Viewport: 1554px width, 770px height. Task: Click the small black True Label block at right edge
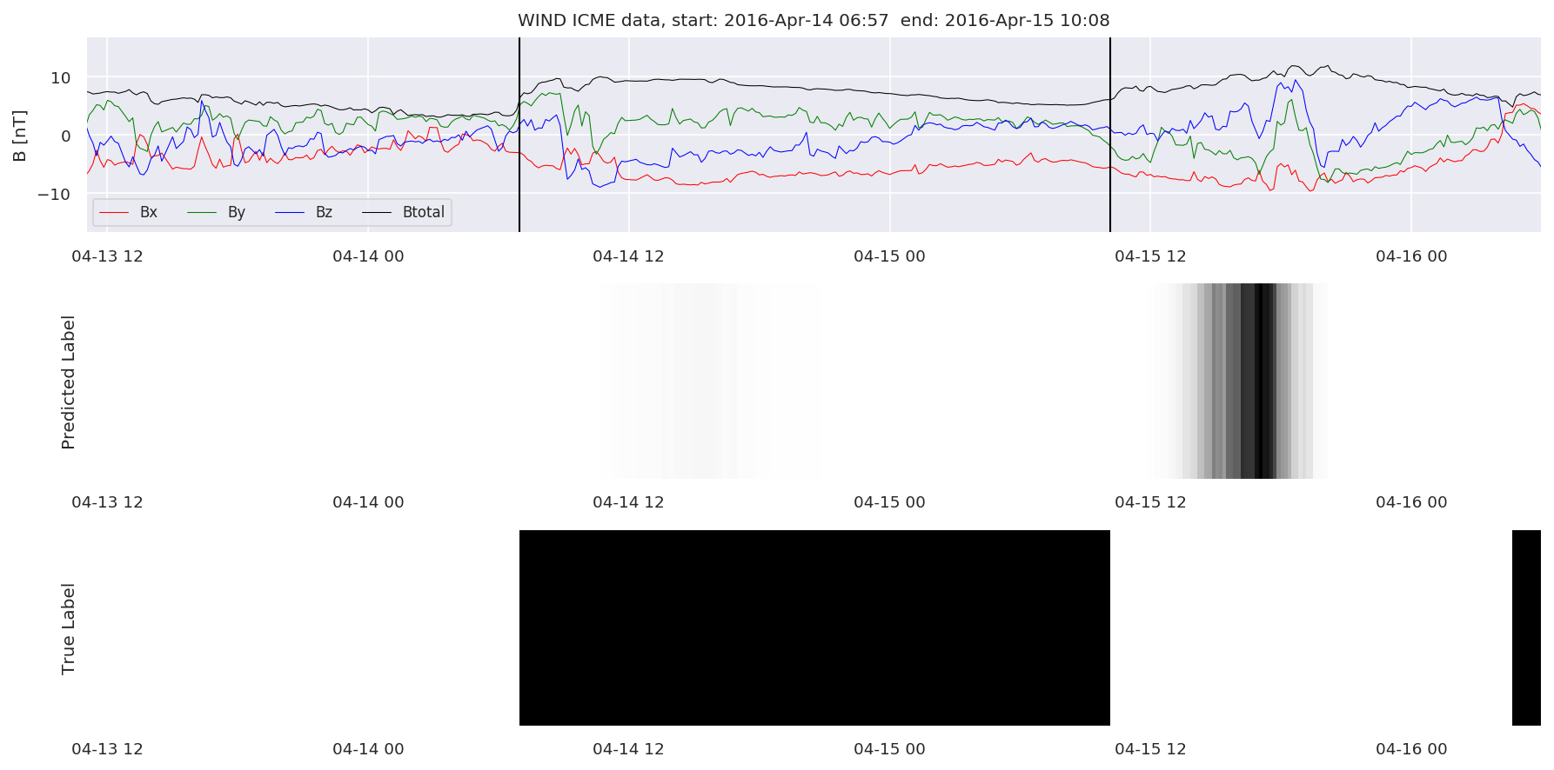click(x=1526, y=627)
